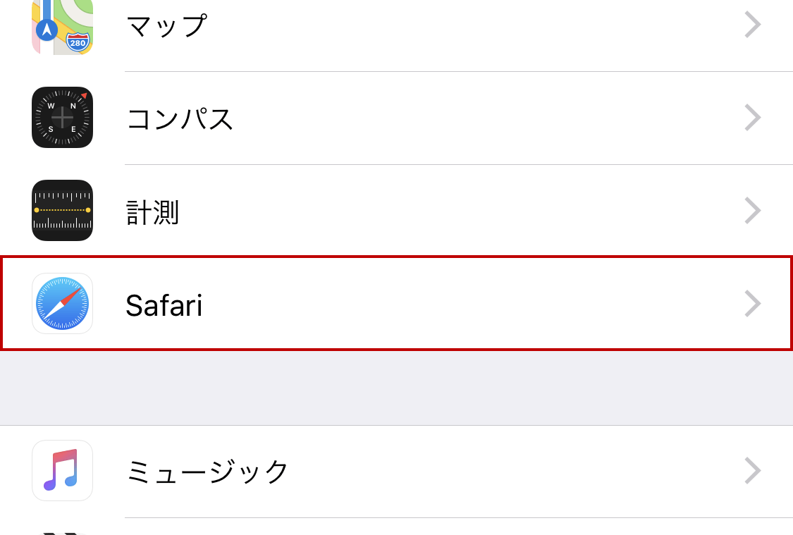This screenshot has width=793, height=535.
Task: Tap the Maps (マップ) app icon
Action: 62,25
